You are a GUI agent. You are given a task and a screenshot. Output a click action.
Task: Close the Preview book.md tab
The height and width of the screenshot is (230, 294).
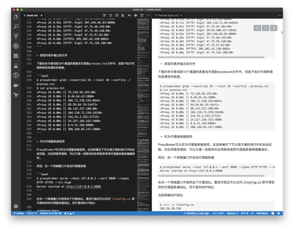(x=181, y=15)
